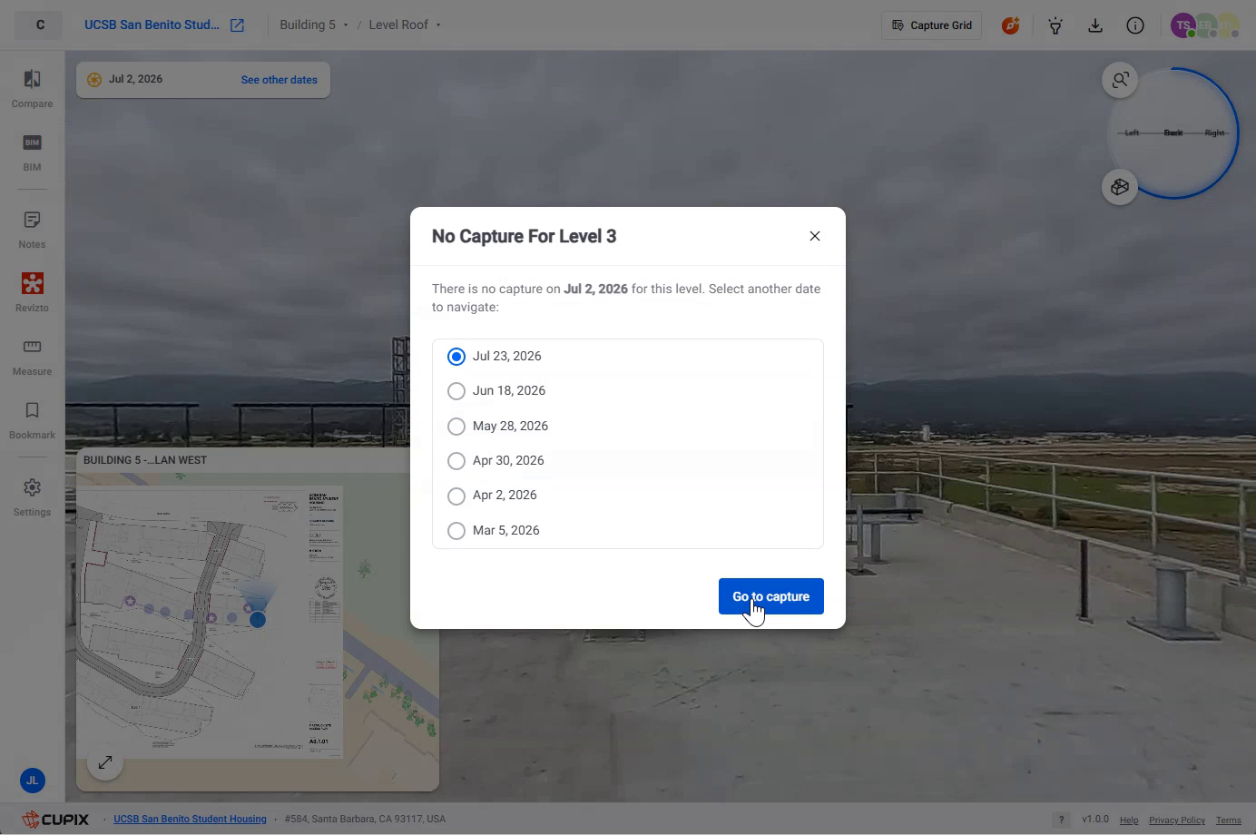Image resolution: width=1256 pixels, height=835 pixels.
Task: Select the Mar 5, 2026 radio option
Action: pyautogui.click(x=456, y=531)
